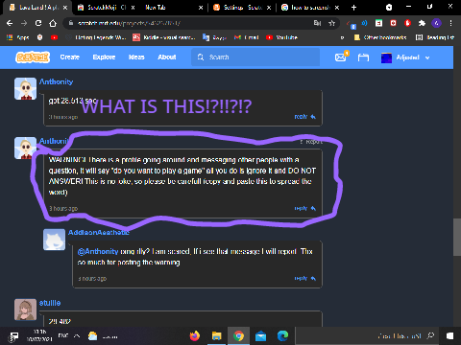Open the messages envelope icon
Image resolution: width=461 pixels, height=345 pixels.
click(341, 57)
